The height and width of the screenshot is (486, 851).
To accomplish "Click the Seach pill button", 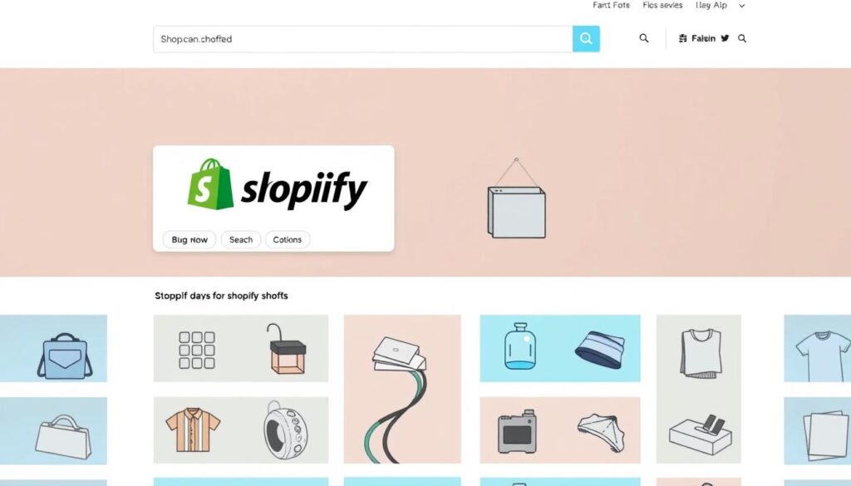I will click(241, 240).
